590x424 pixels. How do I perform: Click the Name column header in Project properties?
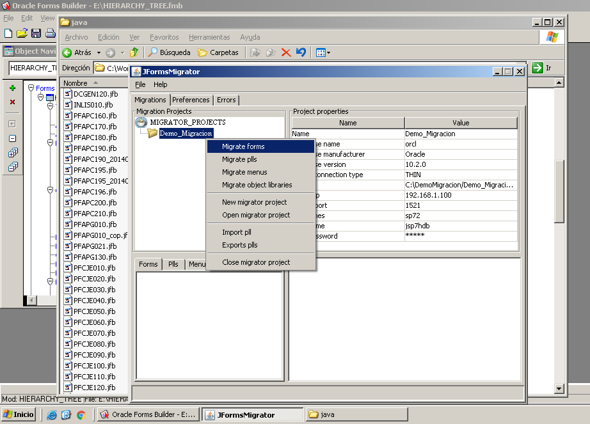tap(348, 123)
